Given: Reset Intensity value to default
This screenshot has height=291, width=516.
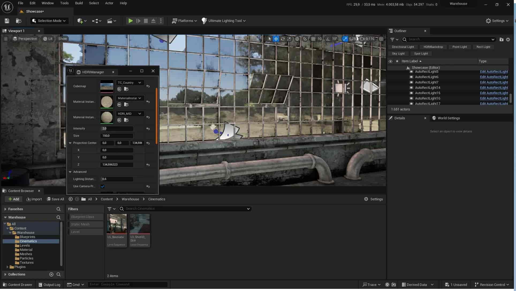Looking at the screenshot, I should 148,129.
